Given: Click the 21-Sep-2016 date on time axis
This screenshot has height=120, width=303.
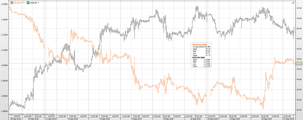Looking at the screenshot, I should (289, 119).
